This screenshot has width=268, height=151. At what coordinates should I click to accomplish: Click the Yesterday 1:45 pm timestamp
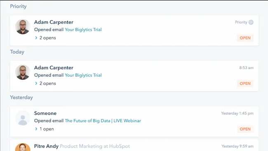pyautogui.click(x=237, y=113)
